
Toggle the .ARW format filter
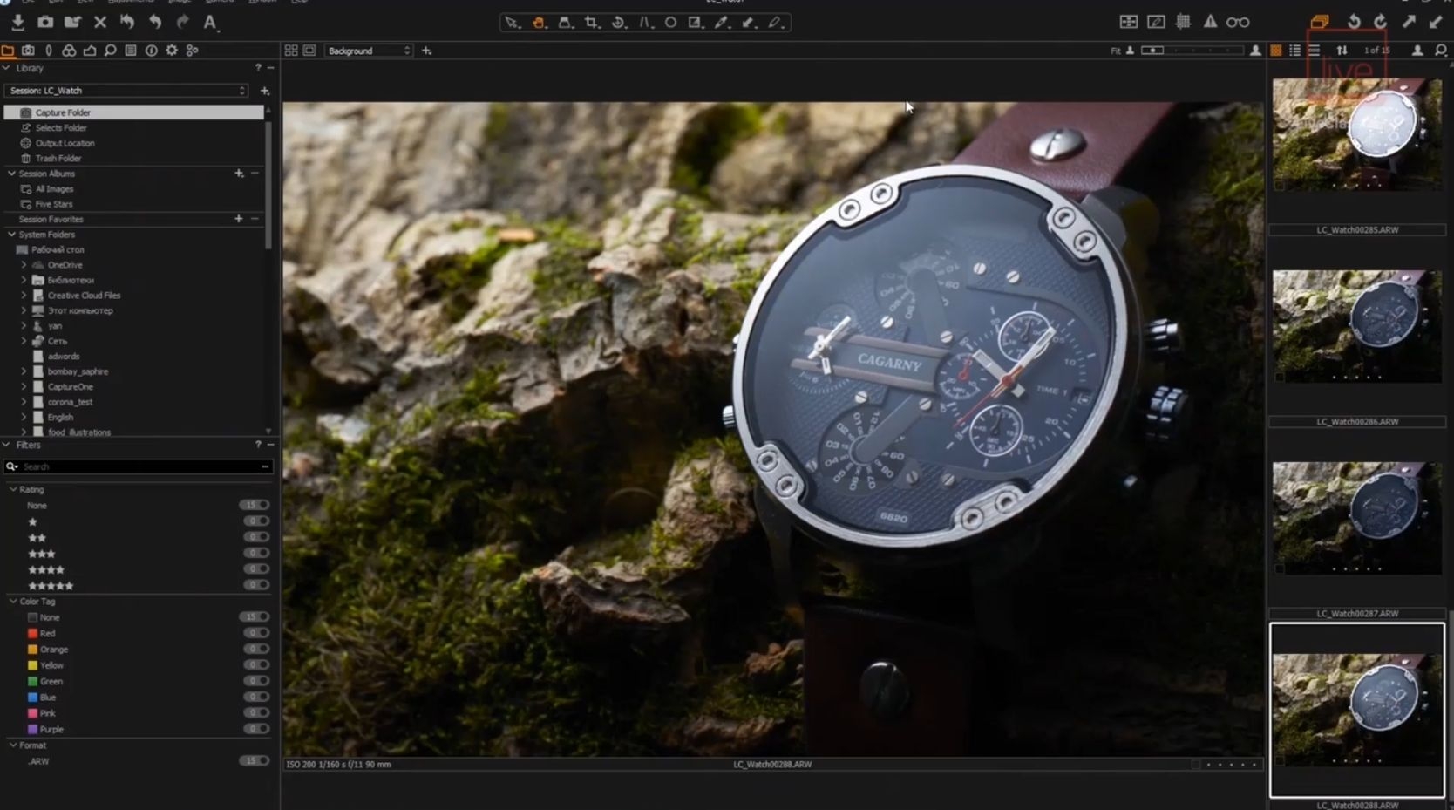click(255, 760)
